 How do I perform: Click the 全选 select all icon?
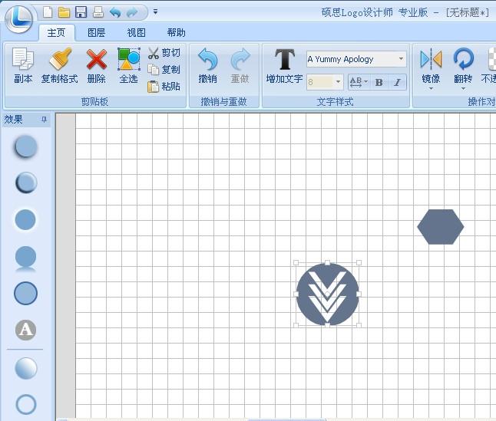click(128, 61)
